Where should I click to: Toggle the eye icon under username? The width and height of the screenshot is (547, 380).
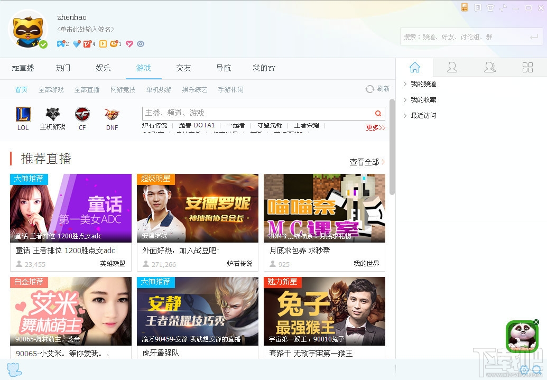coord(141,44)
